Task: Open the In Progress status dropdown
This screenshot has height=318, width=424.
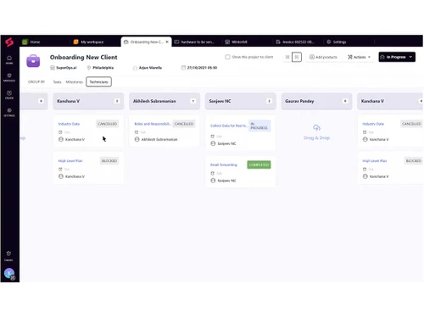Action: point(397,57)
